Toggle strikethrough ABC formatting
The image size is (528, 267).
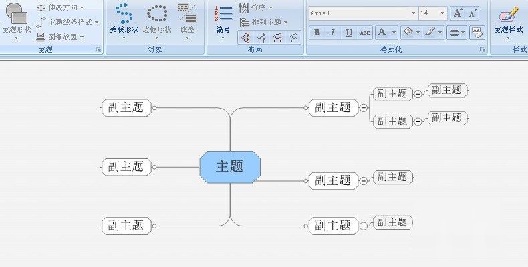(x=365, y=33)
